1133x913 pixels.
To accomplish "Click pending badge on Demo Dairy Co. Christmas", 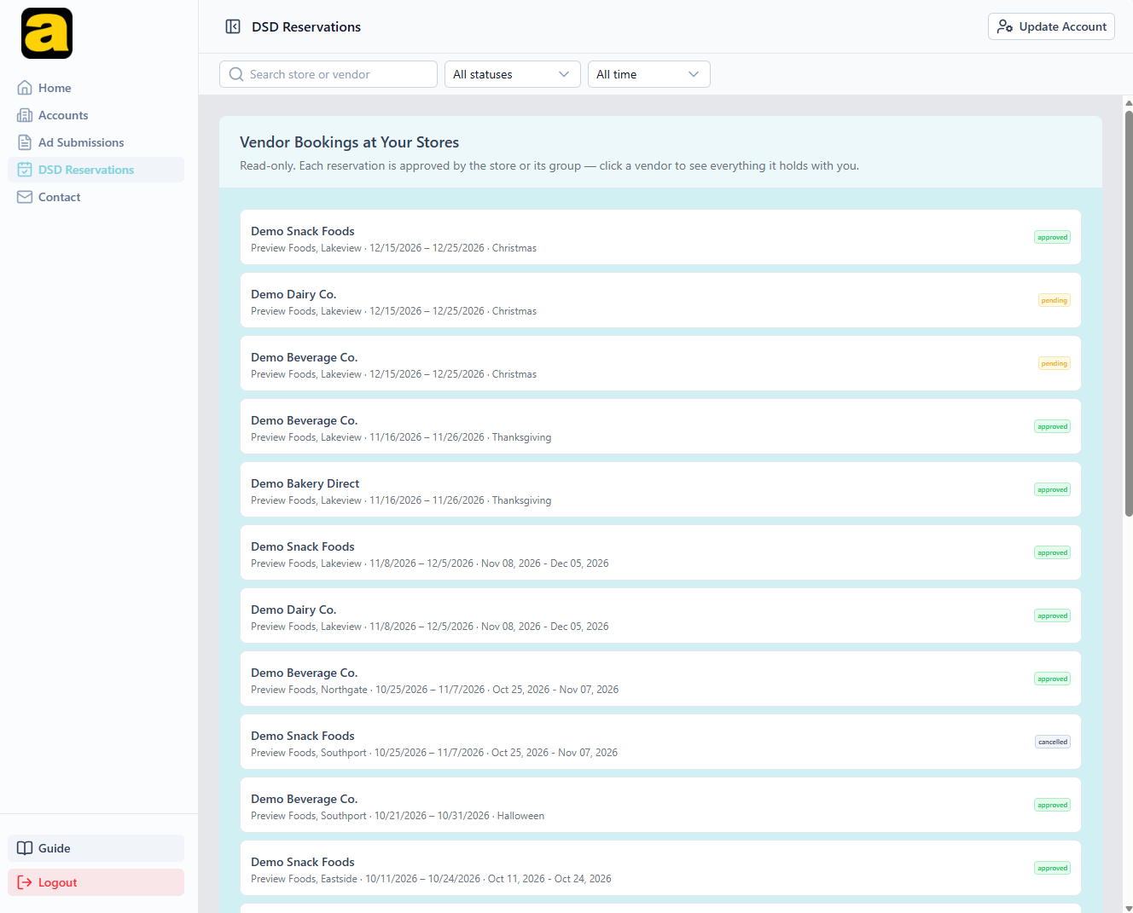I will click(x=1054, y=300).
